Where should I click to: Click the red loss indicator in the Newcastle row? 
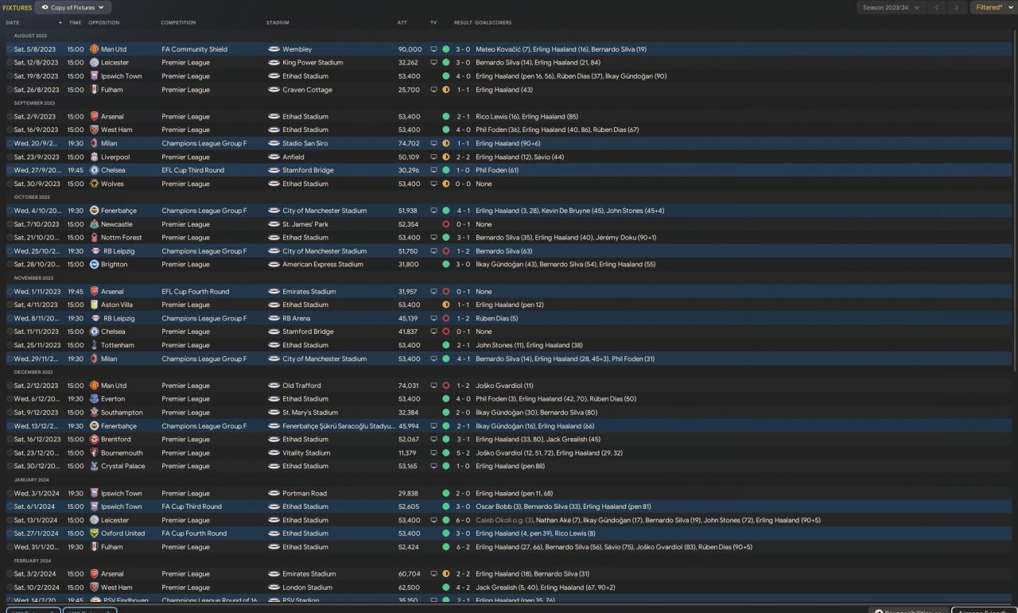(x=446, y=224)
